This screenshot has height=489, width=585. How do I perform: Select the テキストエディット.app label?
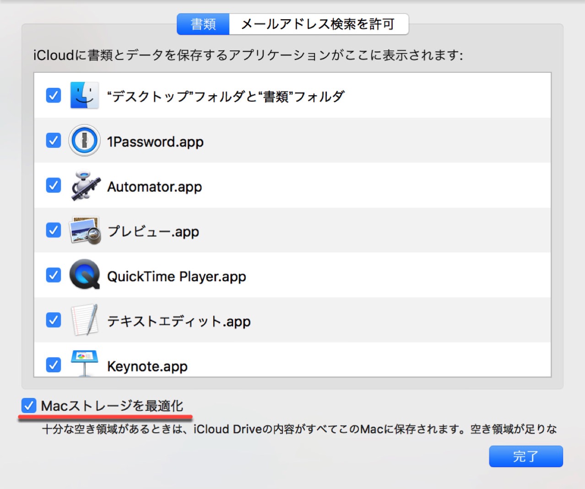click(179, 321)
